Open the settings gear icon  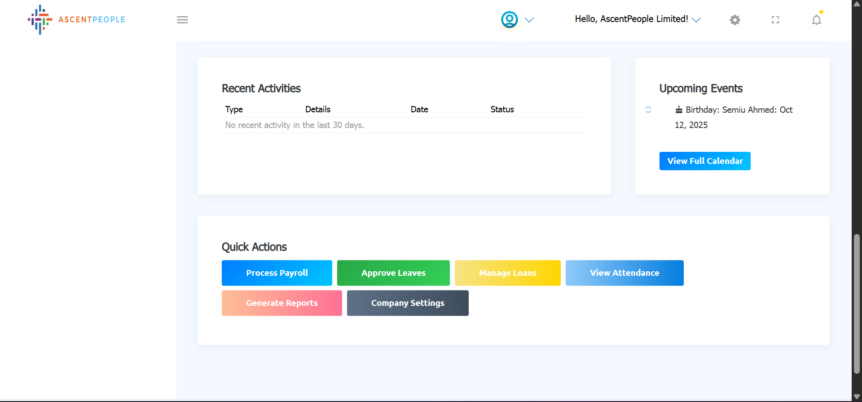[x=734, y=20]
